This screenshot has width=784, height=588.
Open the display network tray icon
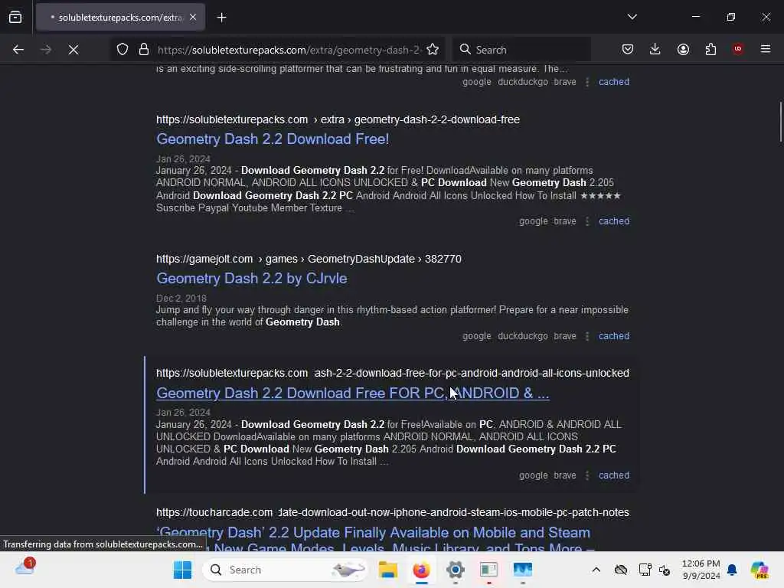(645, 570)
